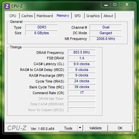Open the Graphics tab
The width and height of the screenshot is (139, 139).
pos(93,16)
